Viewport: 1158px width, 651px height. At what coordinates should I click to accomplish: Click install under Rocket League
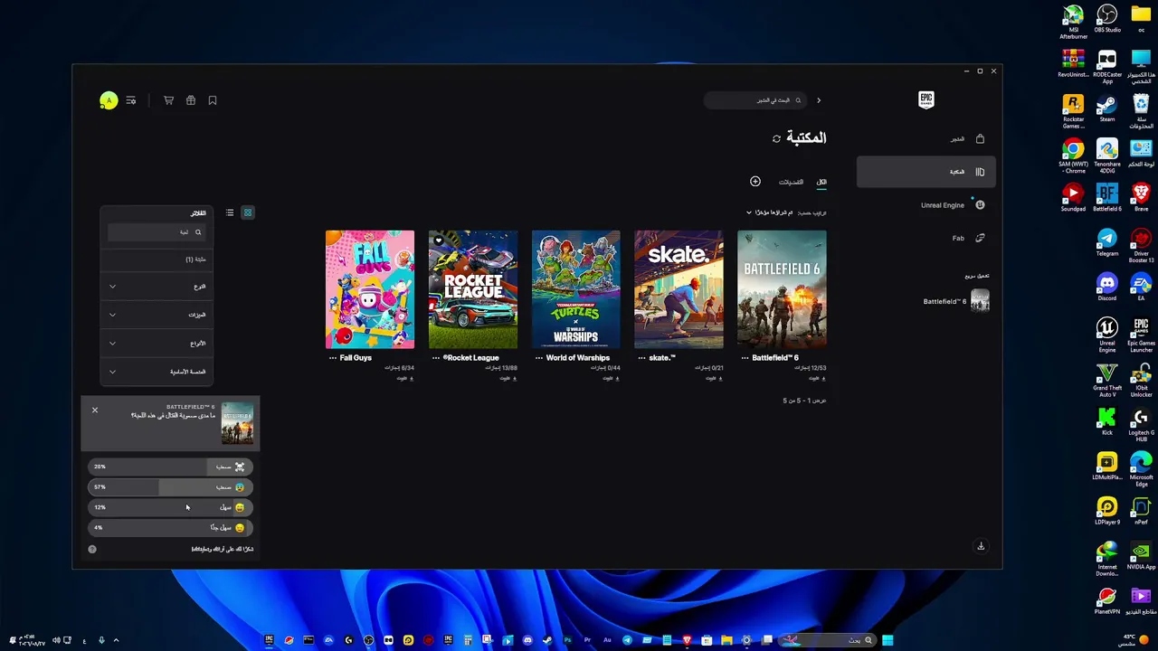508,378
